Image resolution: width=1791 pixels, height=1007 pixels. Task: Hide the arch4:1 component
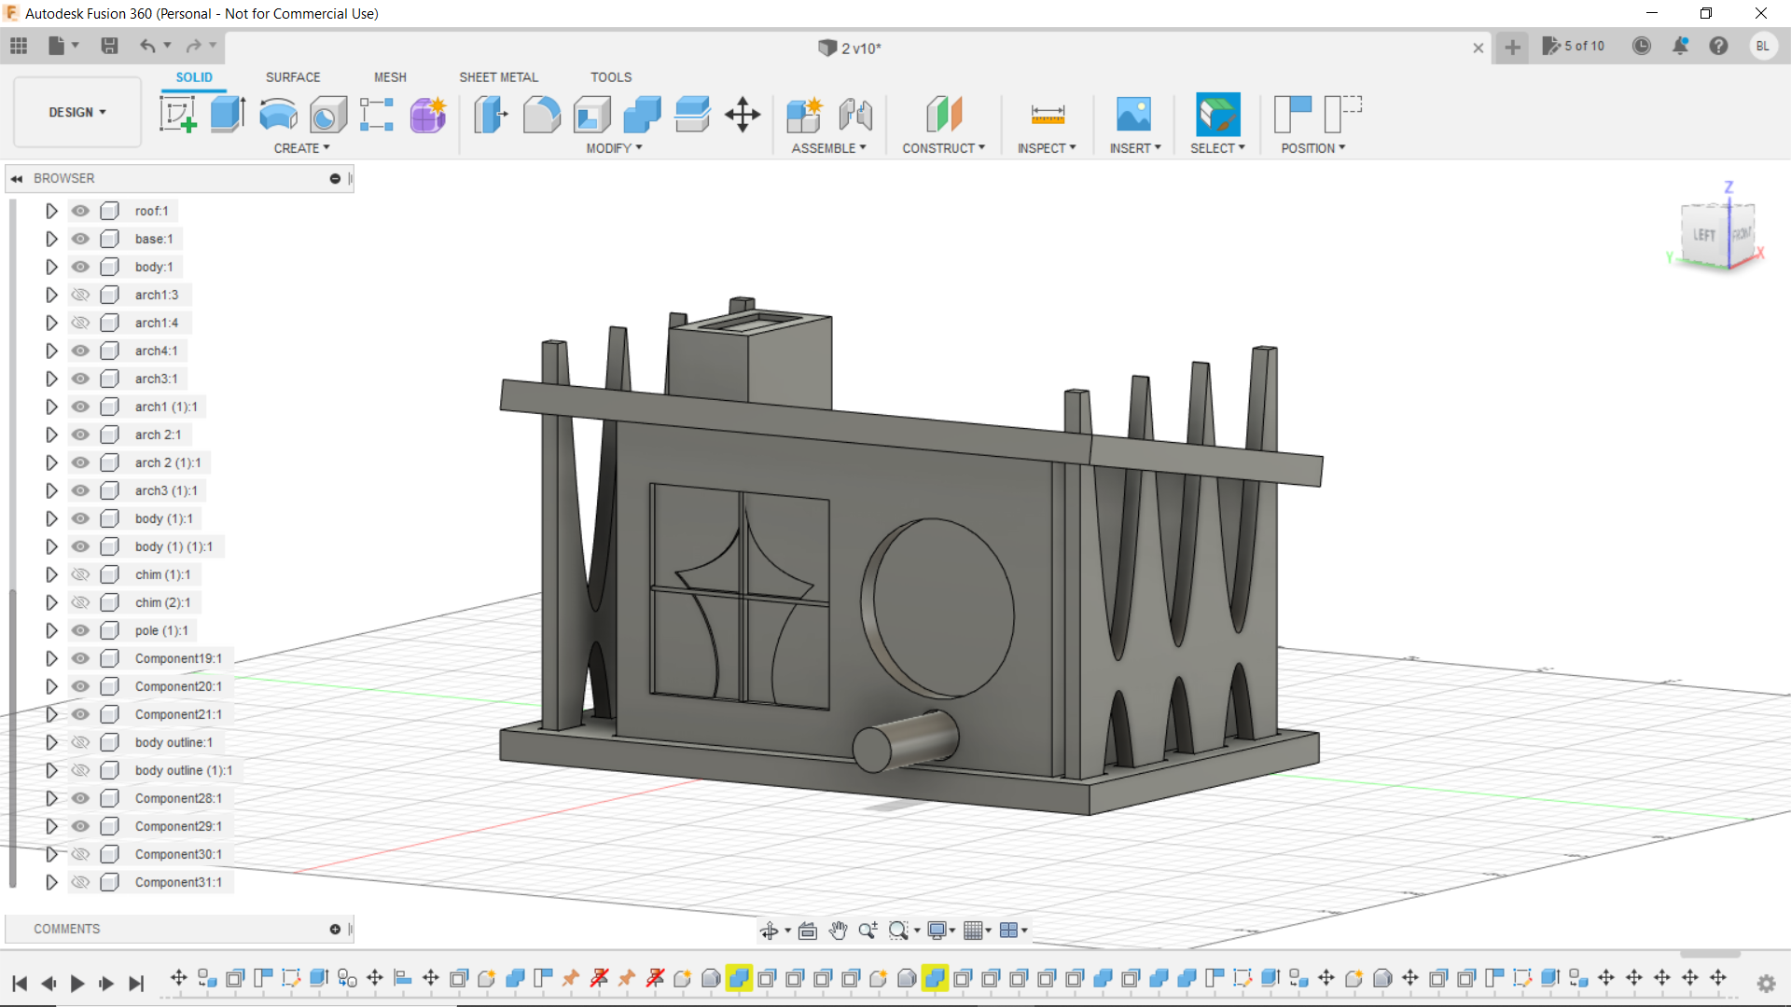click(81, 351)
